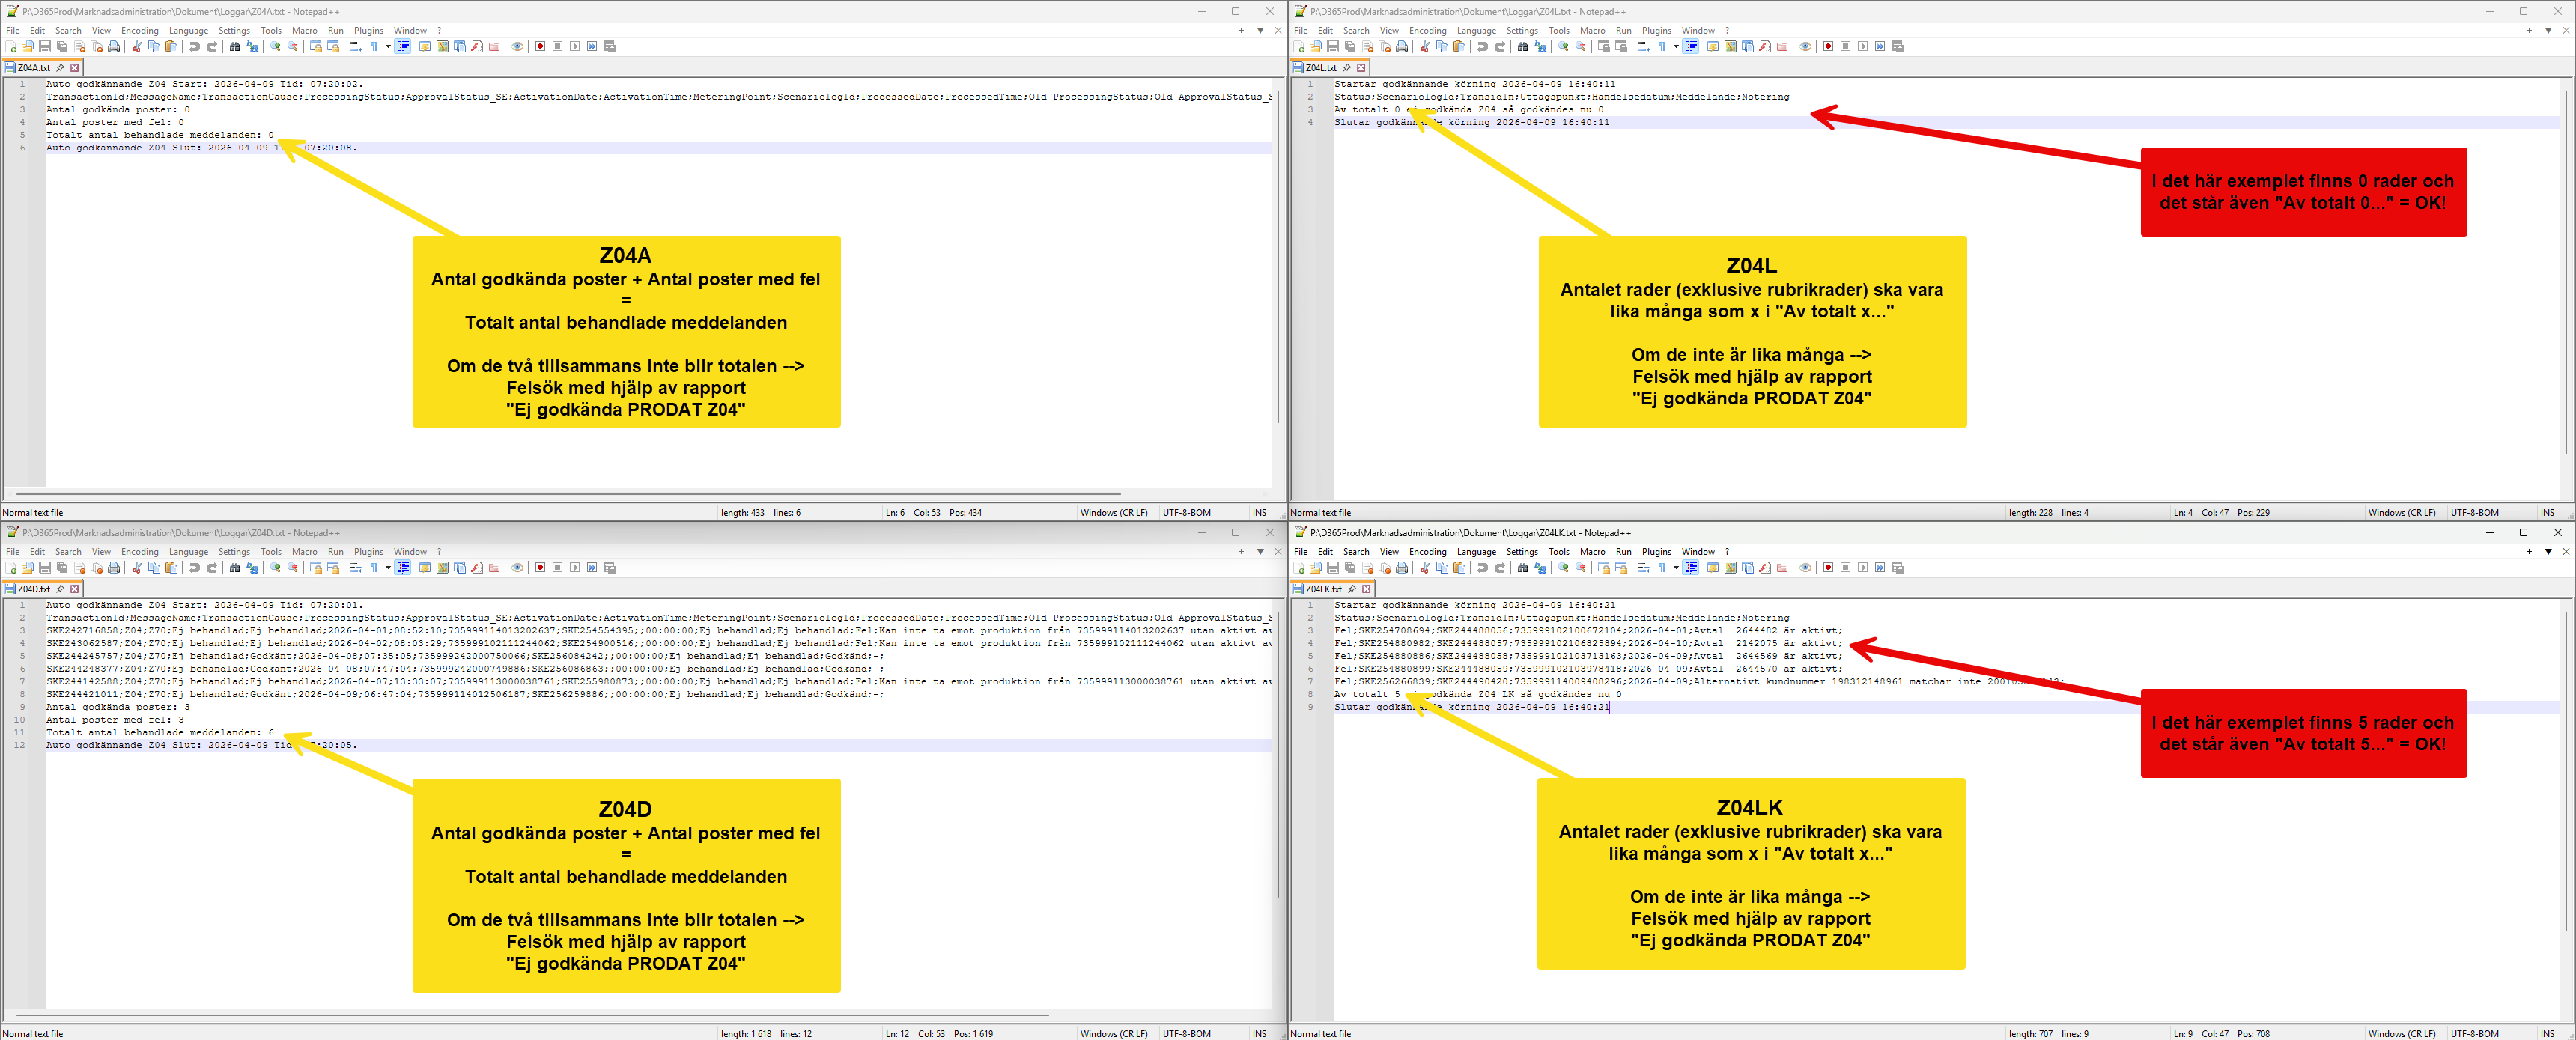The image size is (2576, 1040).
Task: Click the Replace icon in Z04L toolbar
Action: (1540, 46)
